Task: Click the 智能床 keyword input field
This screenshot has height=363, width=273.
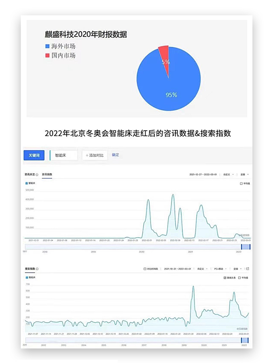Action: 63,155
